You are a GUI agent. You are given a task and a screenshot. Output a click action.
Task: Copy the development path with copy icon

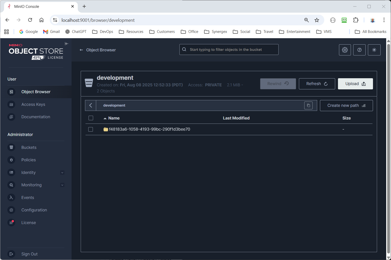[308, 106]
